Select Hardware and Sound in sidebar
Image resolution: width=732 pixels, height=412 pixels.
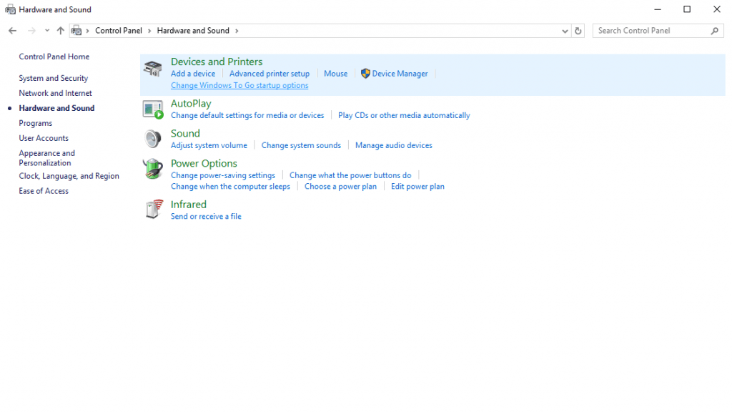click(x=56, y=108)
